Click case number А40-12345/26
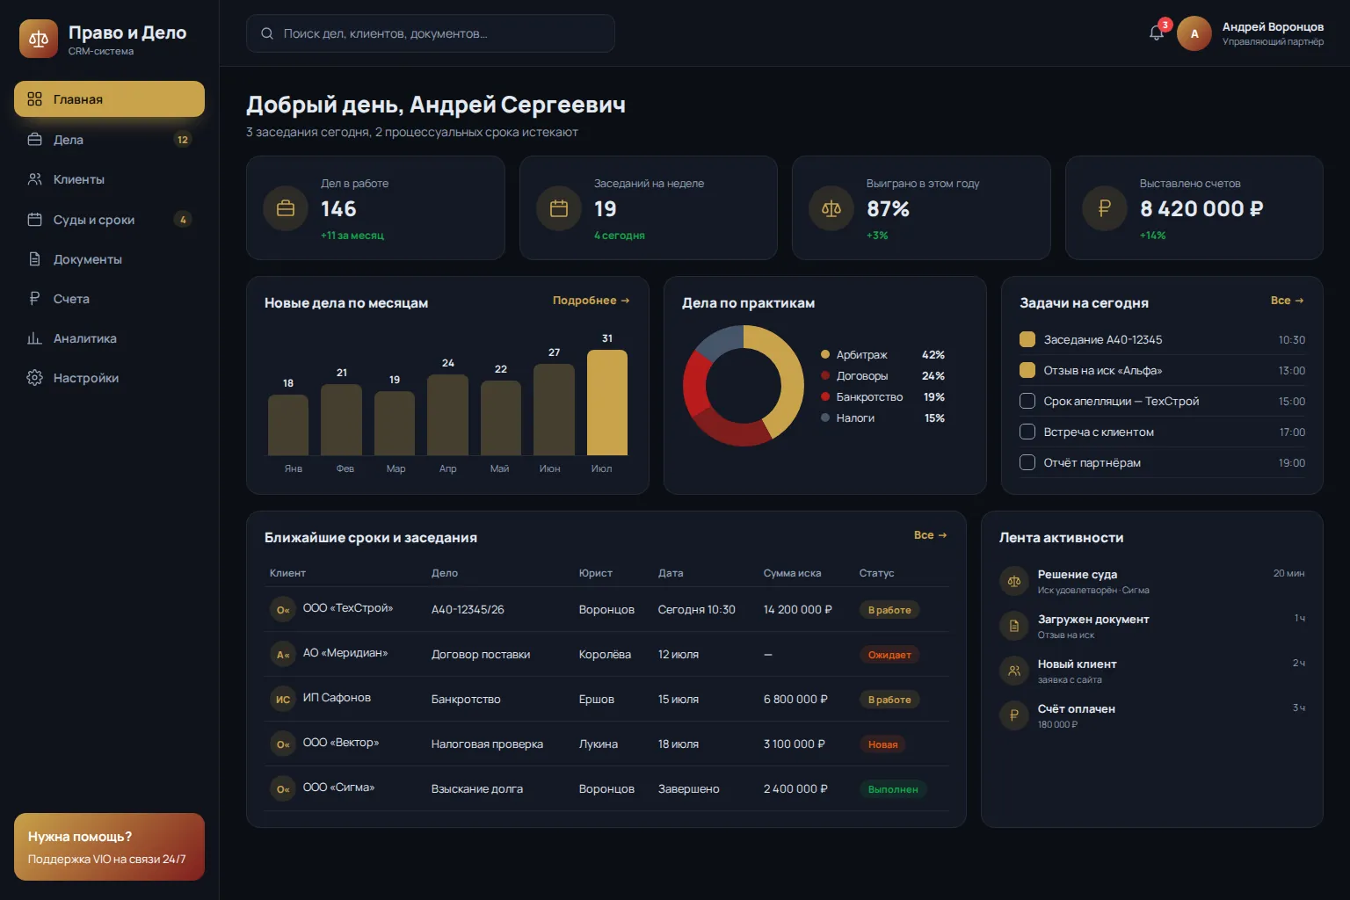This screenshot has width=1350, height=900. [x=468, y=610]
